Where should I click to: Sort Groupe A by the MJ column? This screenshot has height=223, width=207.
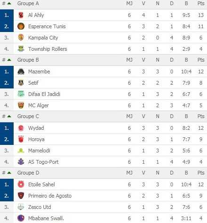129,3
